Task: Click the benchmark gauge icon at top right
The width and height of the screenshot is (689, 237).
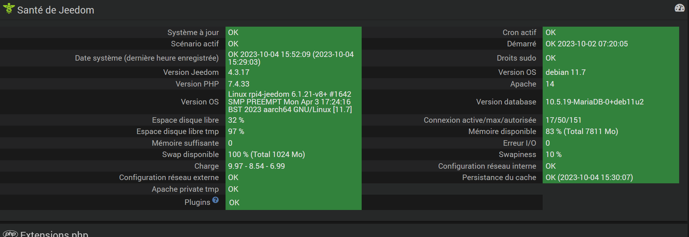Action: (x=680, y=8)
